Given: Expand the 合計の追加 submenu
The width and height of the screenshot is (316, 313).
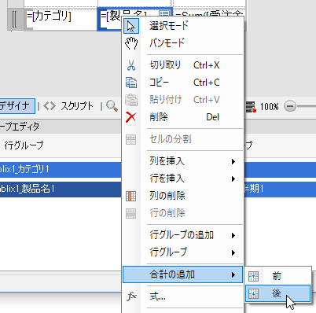Looking at the screenshot, I should pyautogui.click(x=183, y=274).
